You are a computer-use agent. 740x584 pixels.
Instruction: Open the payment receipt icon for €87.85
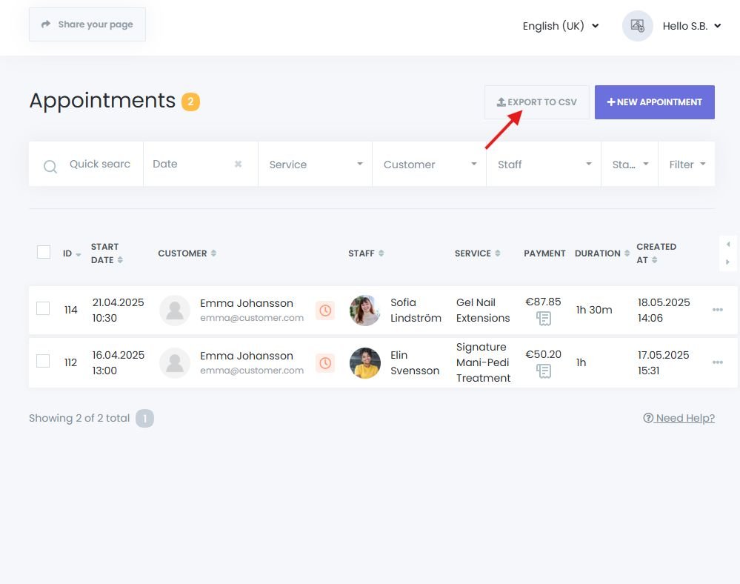click(544, 319)
